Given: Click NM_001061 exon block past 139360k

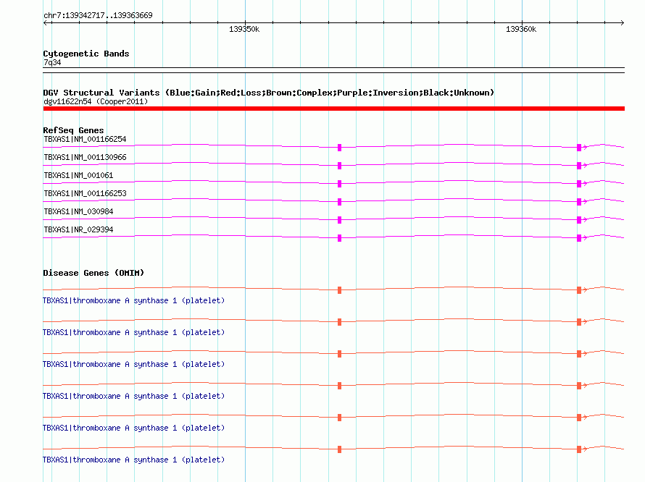Looking at the screenshot, I should tap(579, 184).
